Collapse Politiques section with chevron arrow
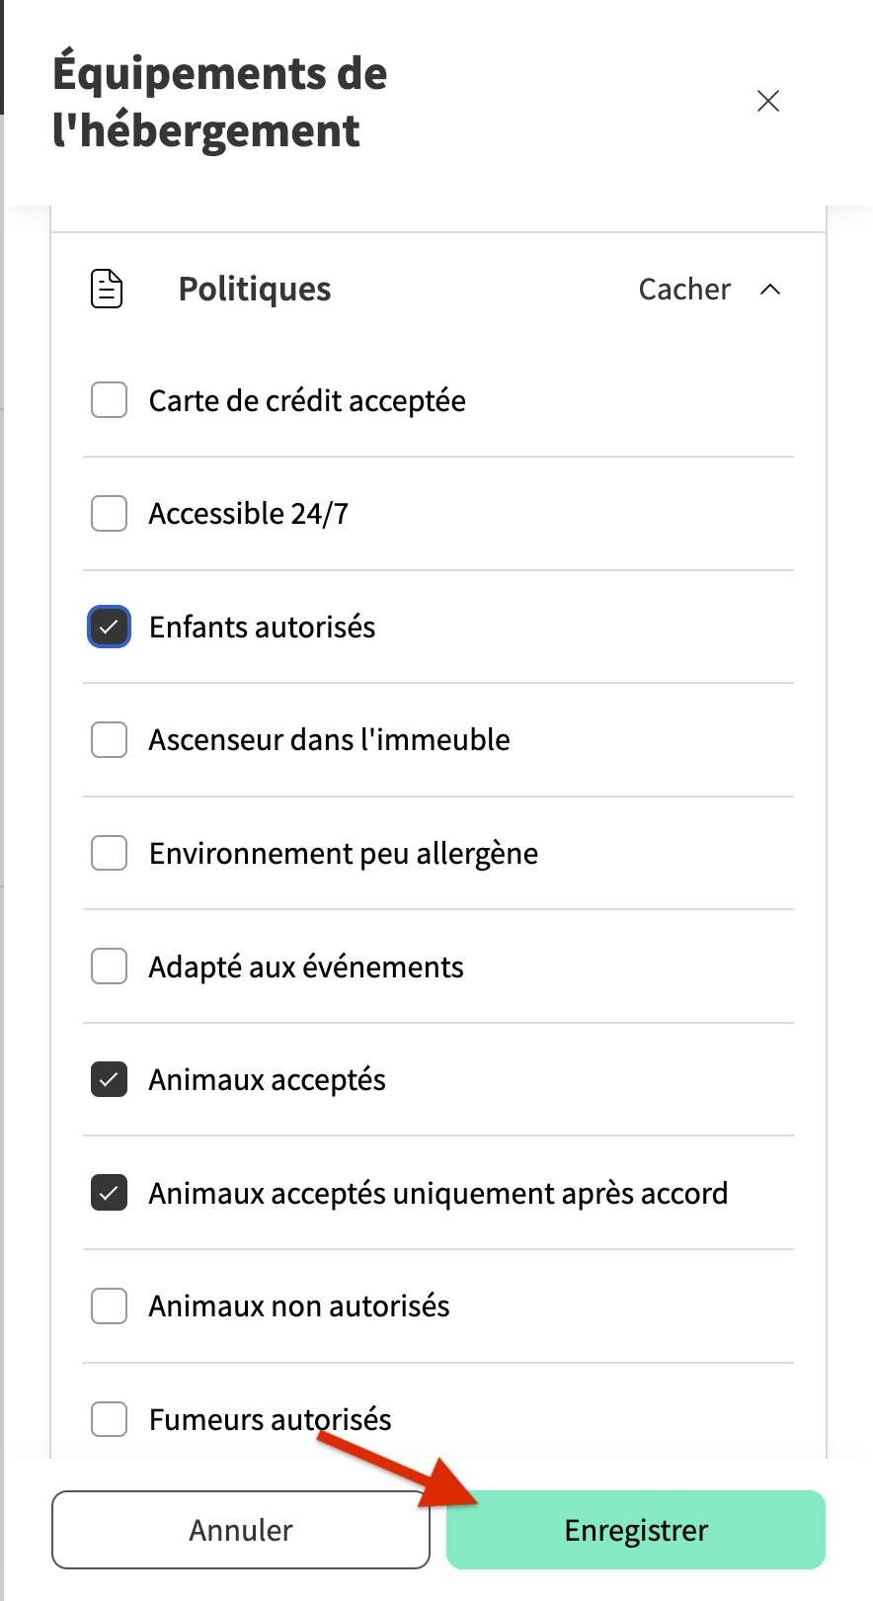 770,290
